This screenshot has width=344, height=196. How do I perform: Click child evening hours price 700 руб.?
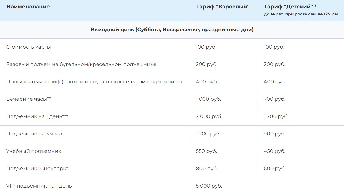[274, 99]
